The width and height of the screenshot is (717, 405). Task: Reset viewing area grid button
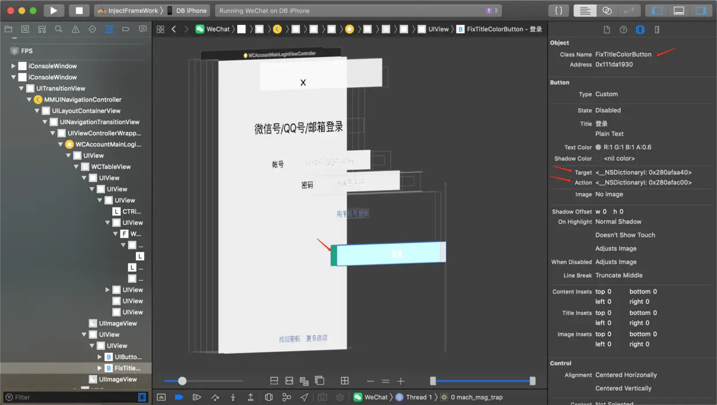[345, 381]
